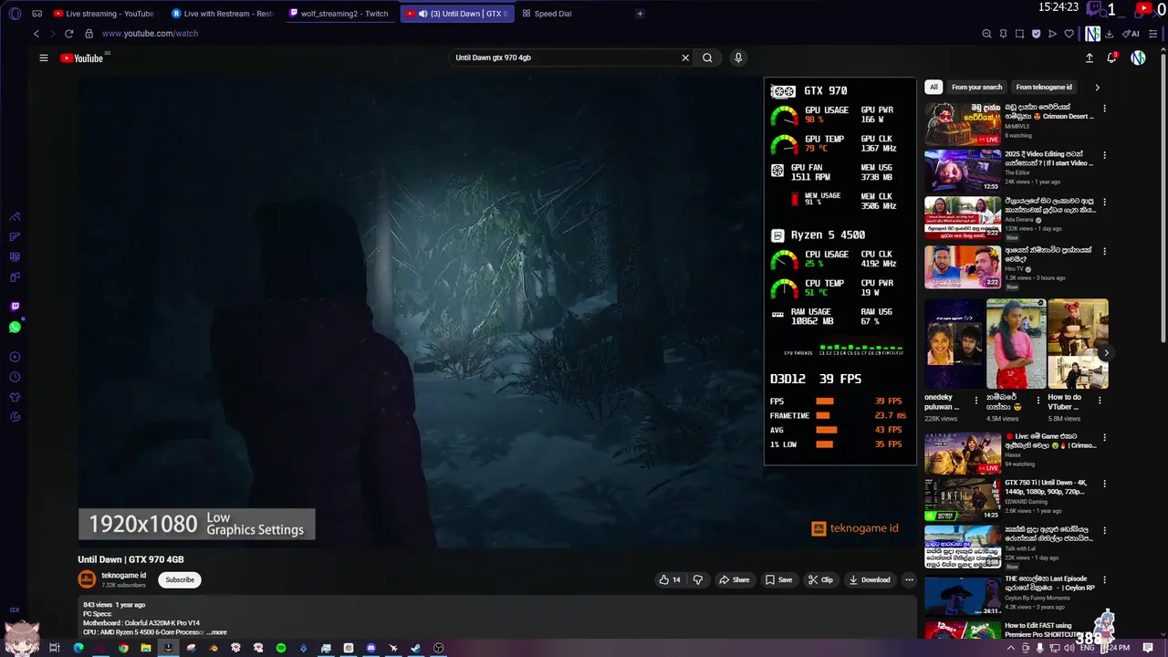
Task: Switch to the Live streaming - YouTube tab
Action: pyautogui.click(x=102, y=14)
